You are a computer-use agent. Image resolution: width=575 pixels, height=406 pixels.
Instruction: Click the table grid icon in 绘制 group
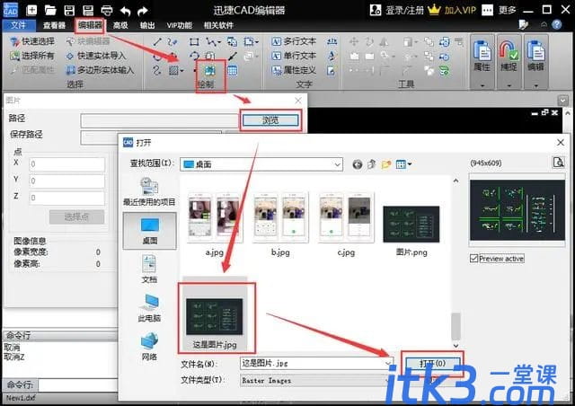pyautogui.click(x=233, y=70)
